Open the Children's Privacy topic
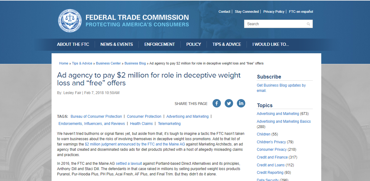Viewport: 370px width, 181px height. [x=271, y=142]
